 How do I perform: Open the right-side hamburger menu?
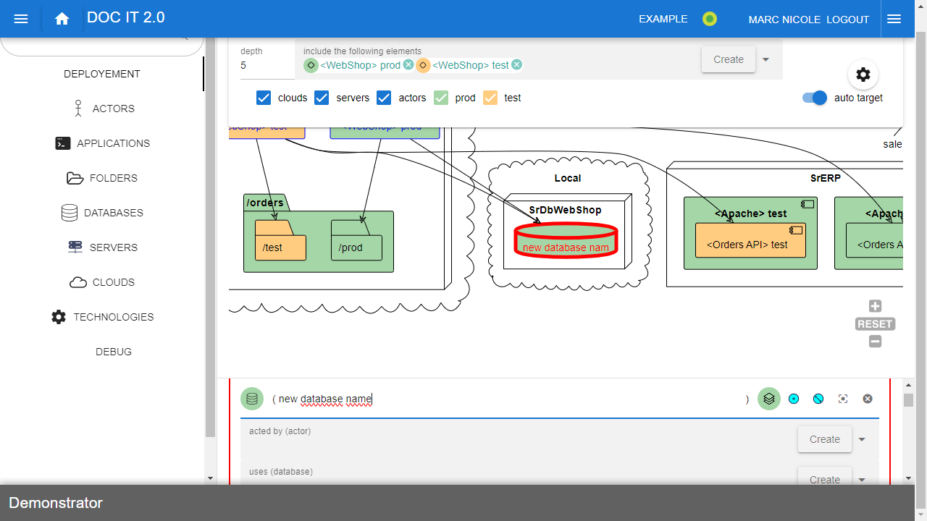tap(894, 20)
